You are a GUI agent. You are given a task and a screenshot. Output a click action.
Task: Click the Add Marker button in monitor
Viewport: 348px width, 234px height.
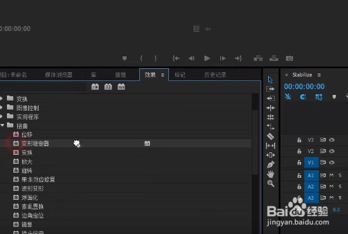125,58
